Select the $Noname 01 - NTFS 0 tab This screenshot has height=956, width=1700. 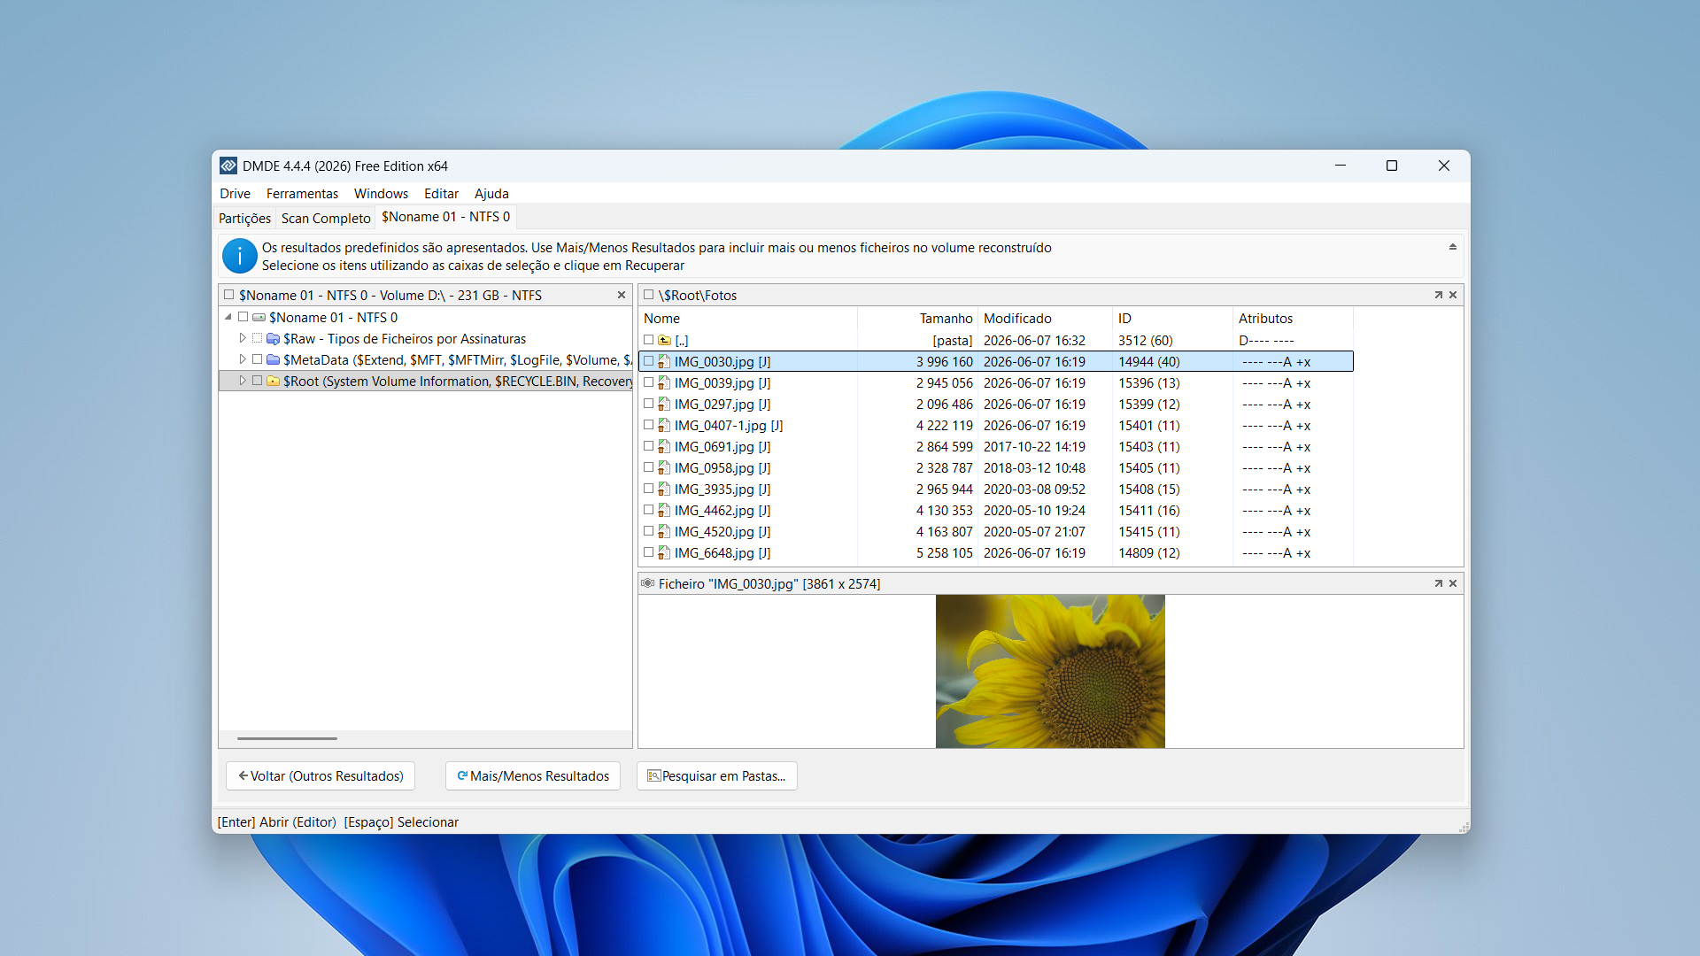(445, 217)
